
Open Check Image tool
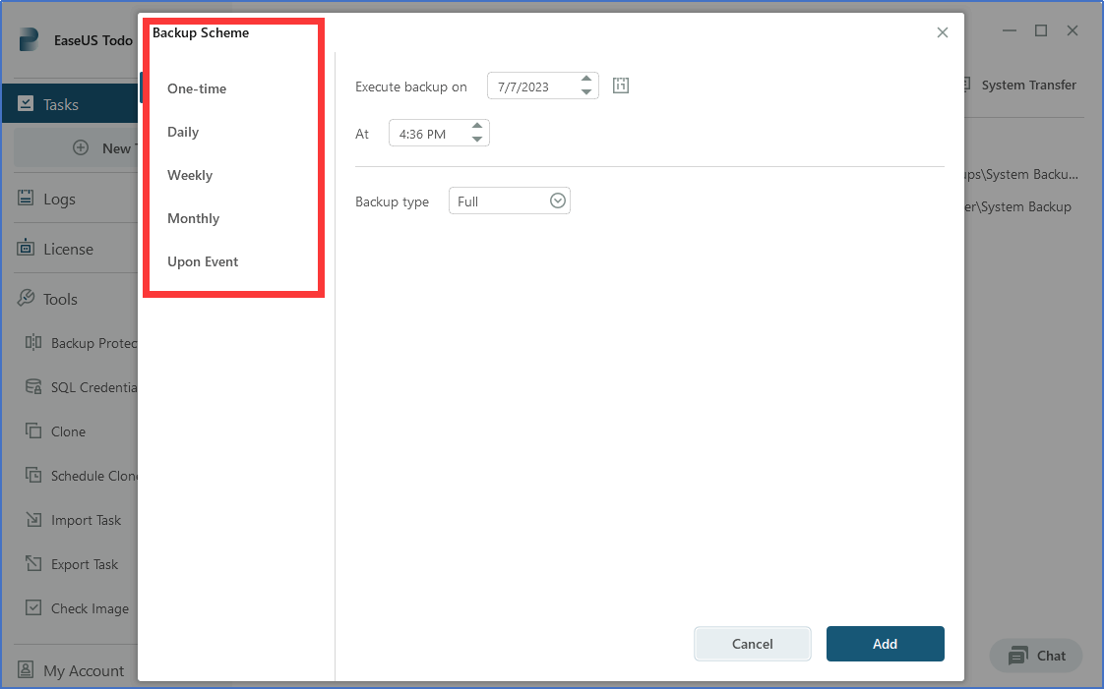point(90,608)
